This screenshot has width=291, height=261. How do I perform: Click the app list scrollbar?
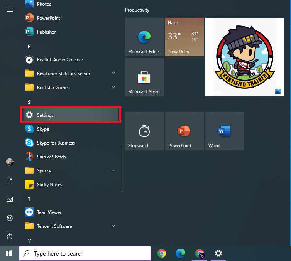pos(122,168)
